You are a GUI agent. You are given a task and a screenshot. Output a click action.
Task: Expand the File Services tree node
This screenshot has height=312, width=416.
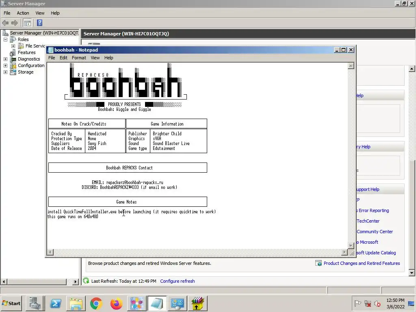click(x=13, y=46)
